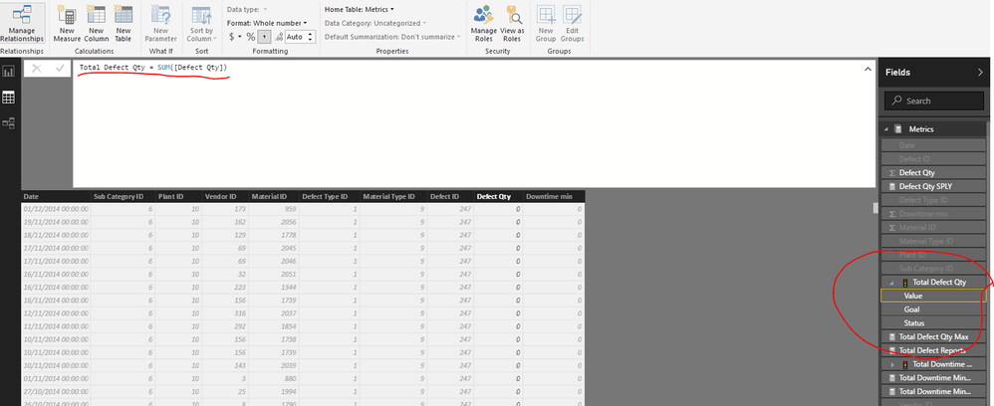Open the Model view from sidebar
994x406 pixels.
click(x=10, y=122)
